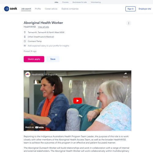The width and height of the screenshot is (153, 153).
Task: Click the classification building icon
Action: tap(25, 37)
